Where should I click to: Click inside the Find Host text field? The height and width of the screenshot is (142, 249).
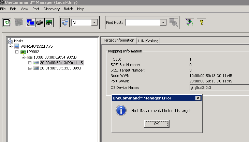click(x=143, y=22)
